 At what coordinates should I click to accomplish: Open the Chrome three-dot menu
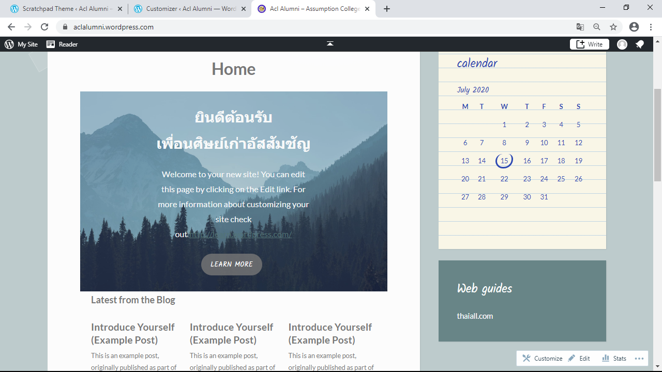click(x=651, y=27)
